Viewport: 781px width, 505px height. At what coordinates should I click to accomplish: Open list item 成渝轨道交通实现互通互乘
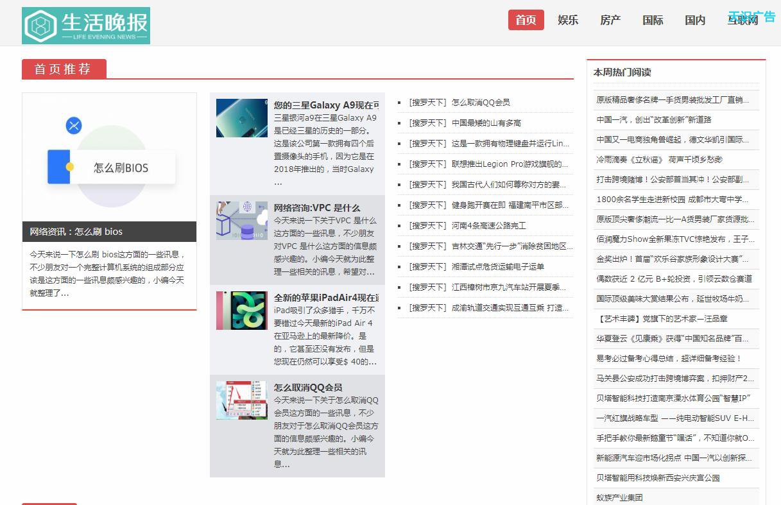(510, 307)
